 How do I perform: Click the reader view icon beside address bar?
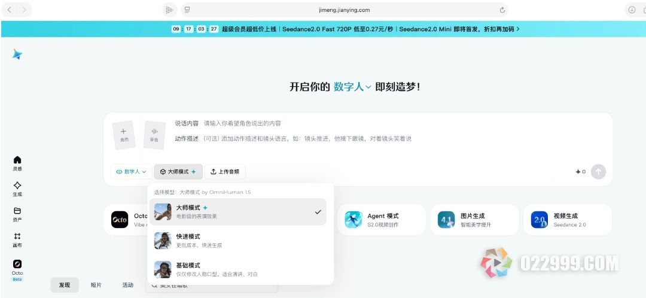[x=187, y=10]
